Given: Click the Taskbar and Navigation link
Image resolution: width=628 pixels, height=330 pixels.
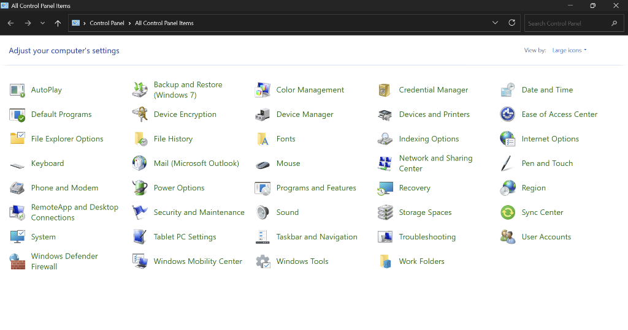Looking at the screenshot, I should 317,237.
